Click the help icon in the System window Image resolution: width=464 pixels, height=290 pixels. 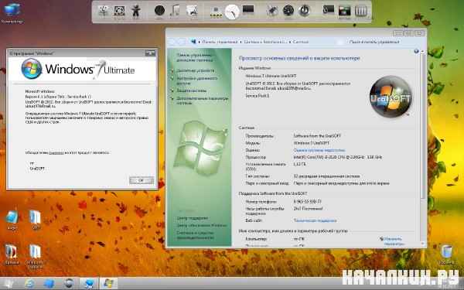point(416,52)
